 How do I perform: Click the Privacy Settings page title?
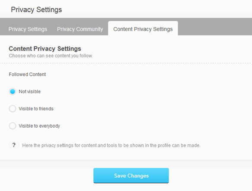[x=36, y=9]
